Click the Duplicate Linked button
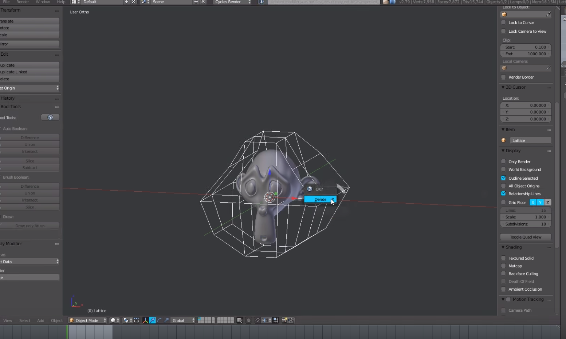Screen dimensions: 566x339 pyautogui.click(x=30, y=72)
